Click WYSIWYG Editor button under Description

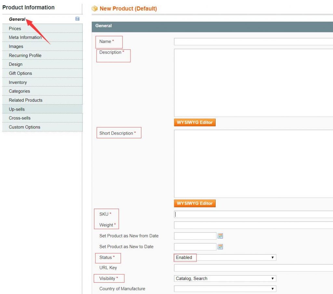(194, 122)
